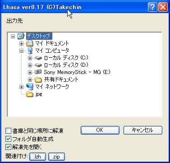Click the マイ ネットワーク network icon

(x=30, y=87)
